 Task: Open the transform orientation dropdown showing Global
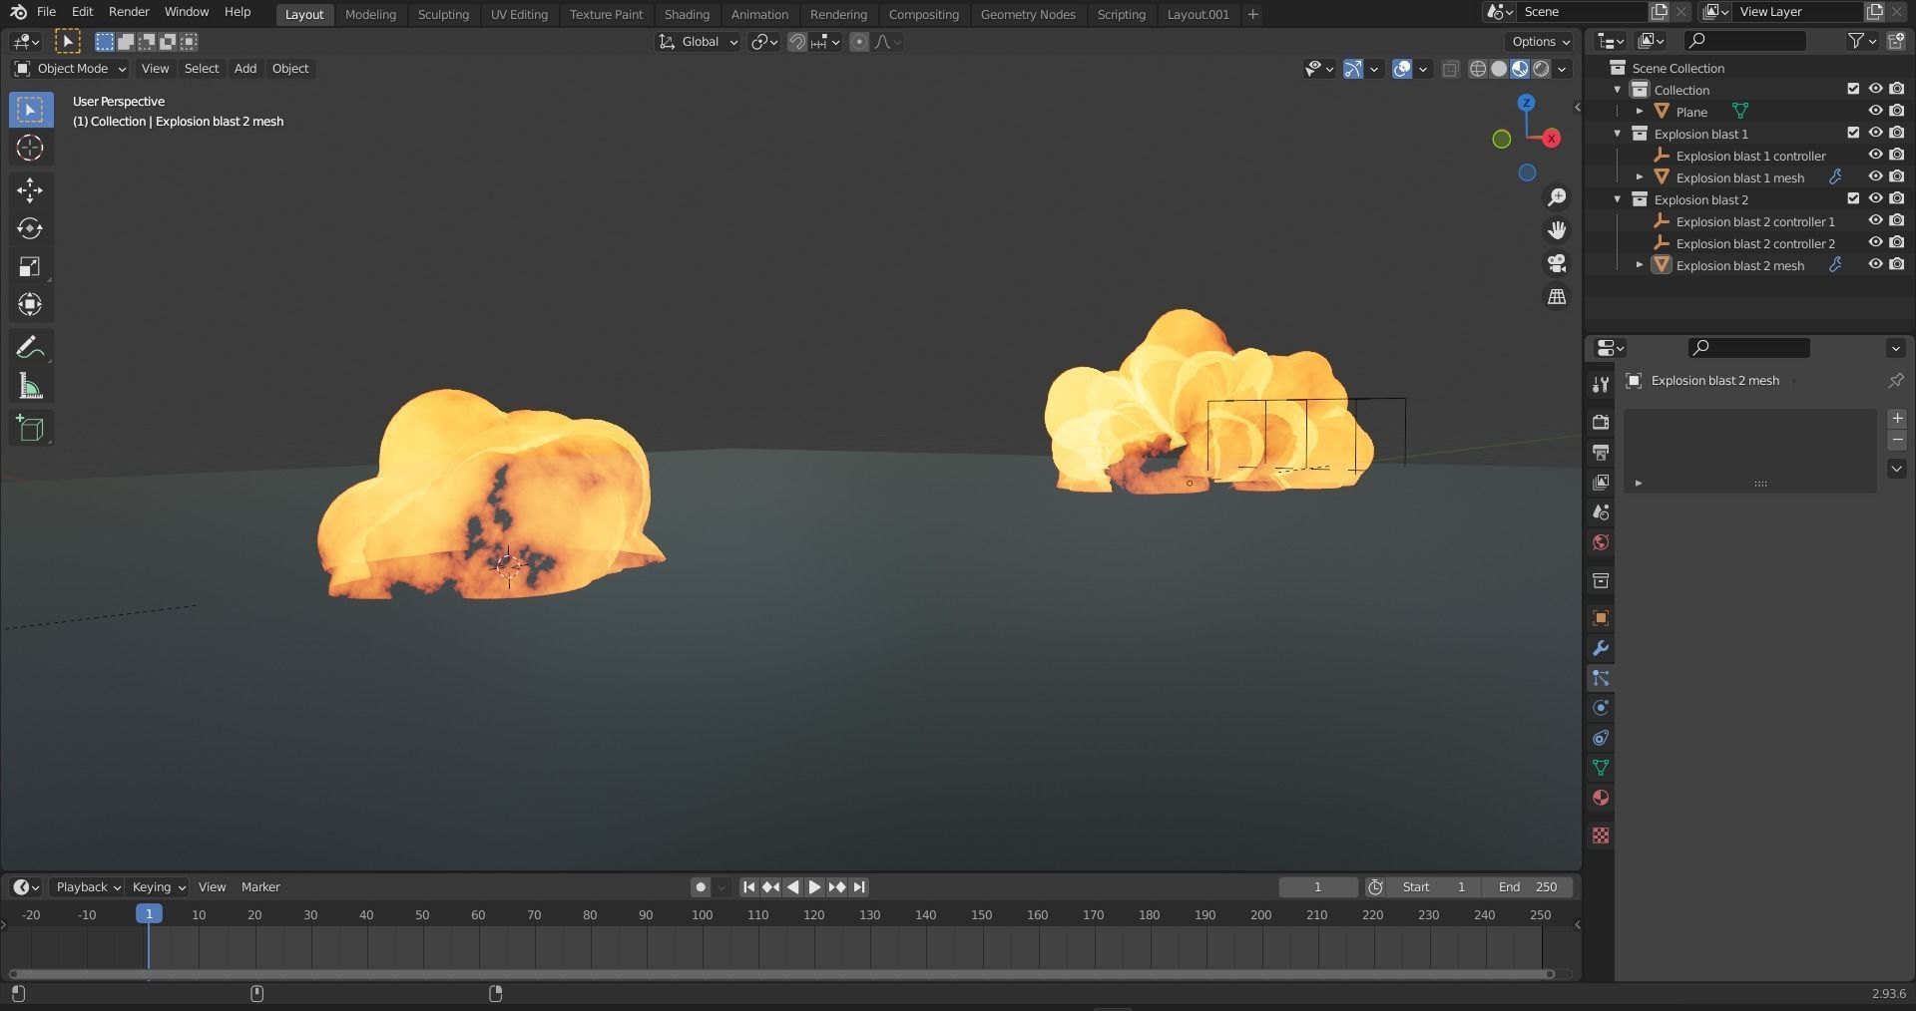pyautogui.click(x=697, y=42)
